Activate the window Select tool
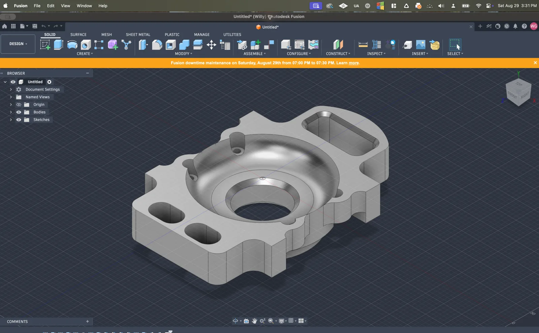The width and height of the screenshot is (539, 333). tap(455, 44)
